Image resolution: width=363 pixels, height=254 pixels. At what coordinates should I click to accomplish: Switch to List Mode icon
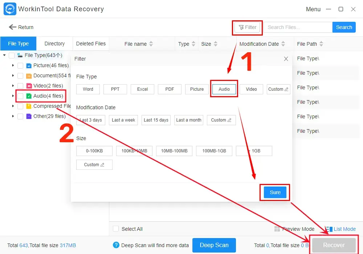click(x=329, y=229)
